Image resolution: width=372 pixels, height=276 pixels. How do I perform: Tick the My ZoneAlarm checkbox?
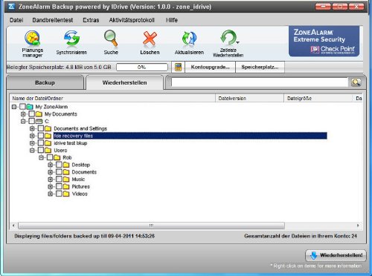coord(22,107)
